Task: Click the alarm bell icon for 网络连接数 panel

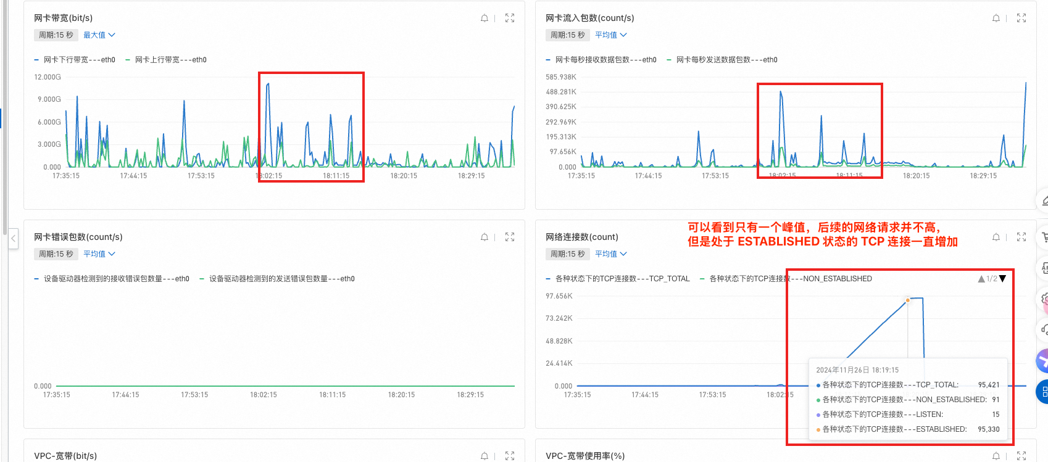Action: [x=996, y=237]
